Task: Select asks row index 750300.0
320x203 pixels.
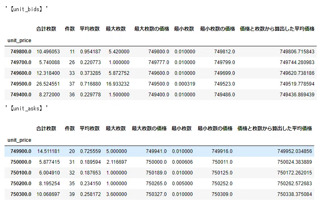Action: 21,194
